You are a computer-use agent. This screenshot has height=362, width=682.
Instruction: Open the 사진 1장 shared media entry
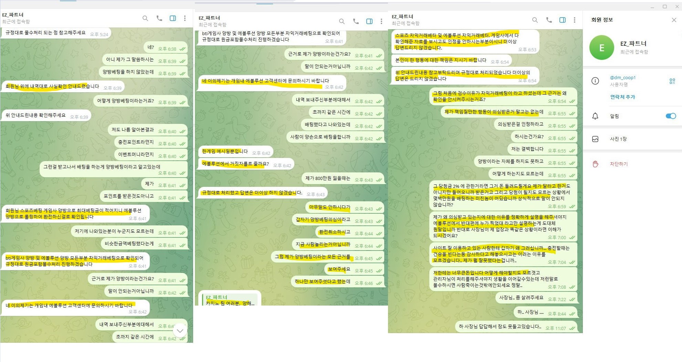click(x=618, y=139)
